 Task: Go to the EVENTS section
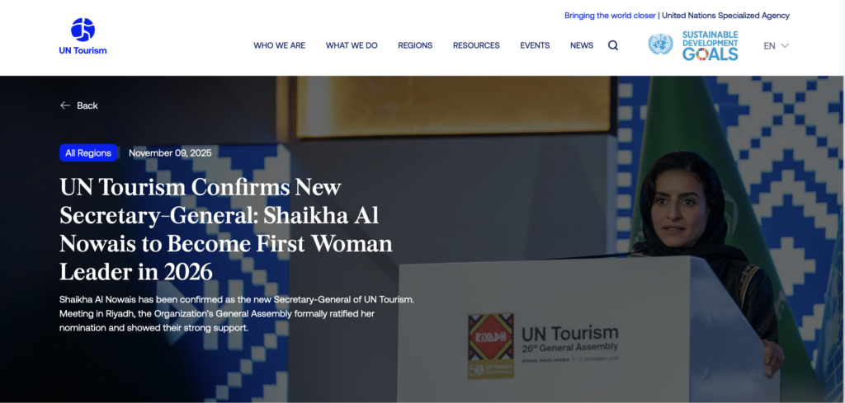click(535, 45)
